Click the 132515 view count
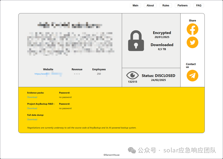The width and height of the screenshot is (223, 159). coord(132,82)
